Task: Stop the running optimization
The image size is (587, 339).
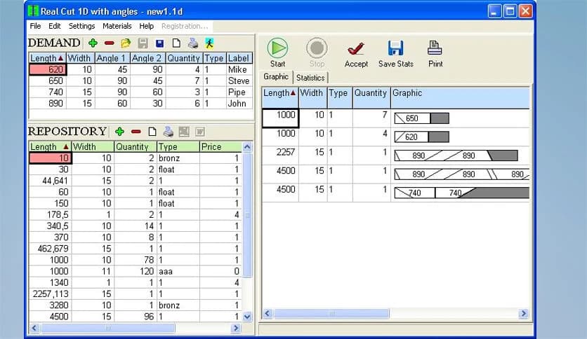Action: click(x=317, y=53)
